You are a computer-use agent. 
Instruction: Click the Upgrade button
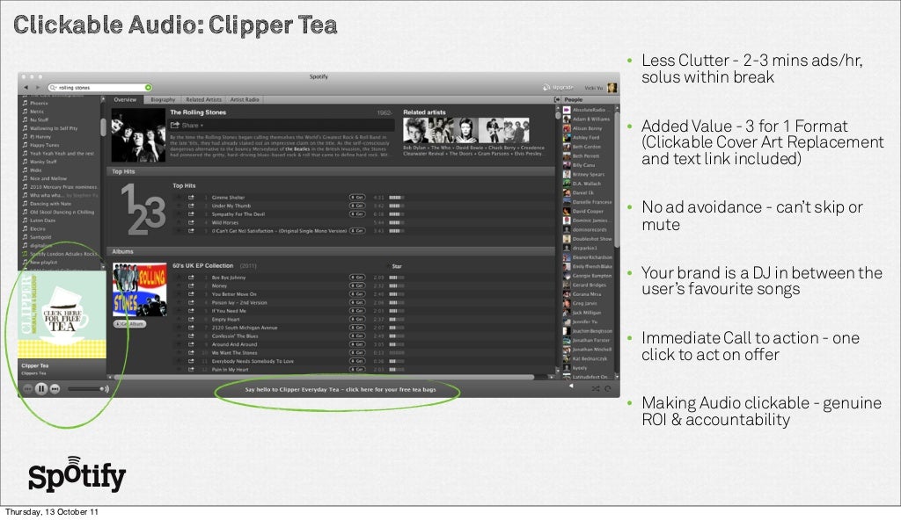pos(558,87)
